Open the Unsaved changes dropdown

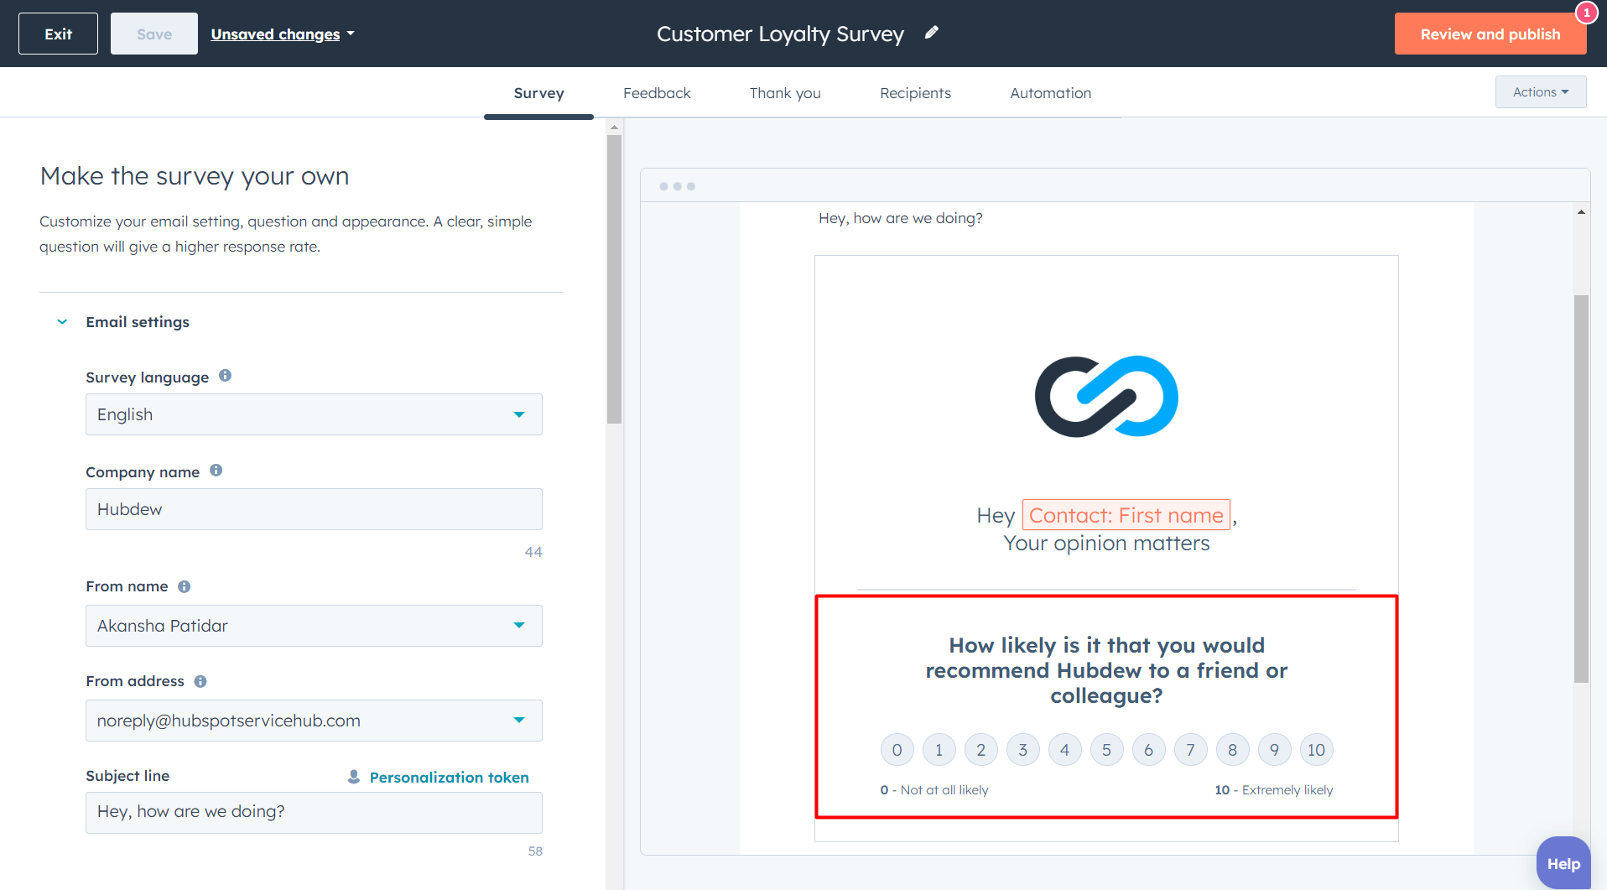coord(283,34)
